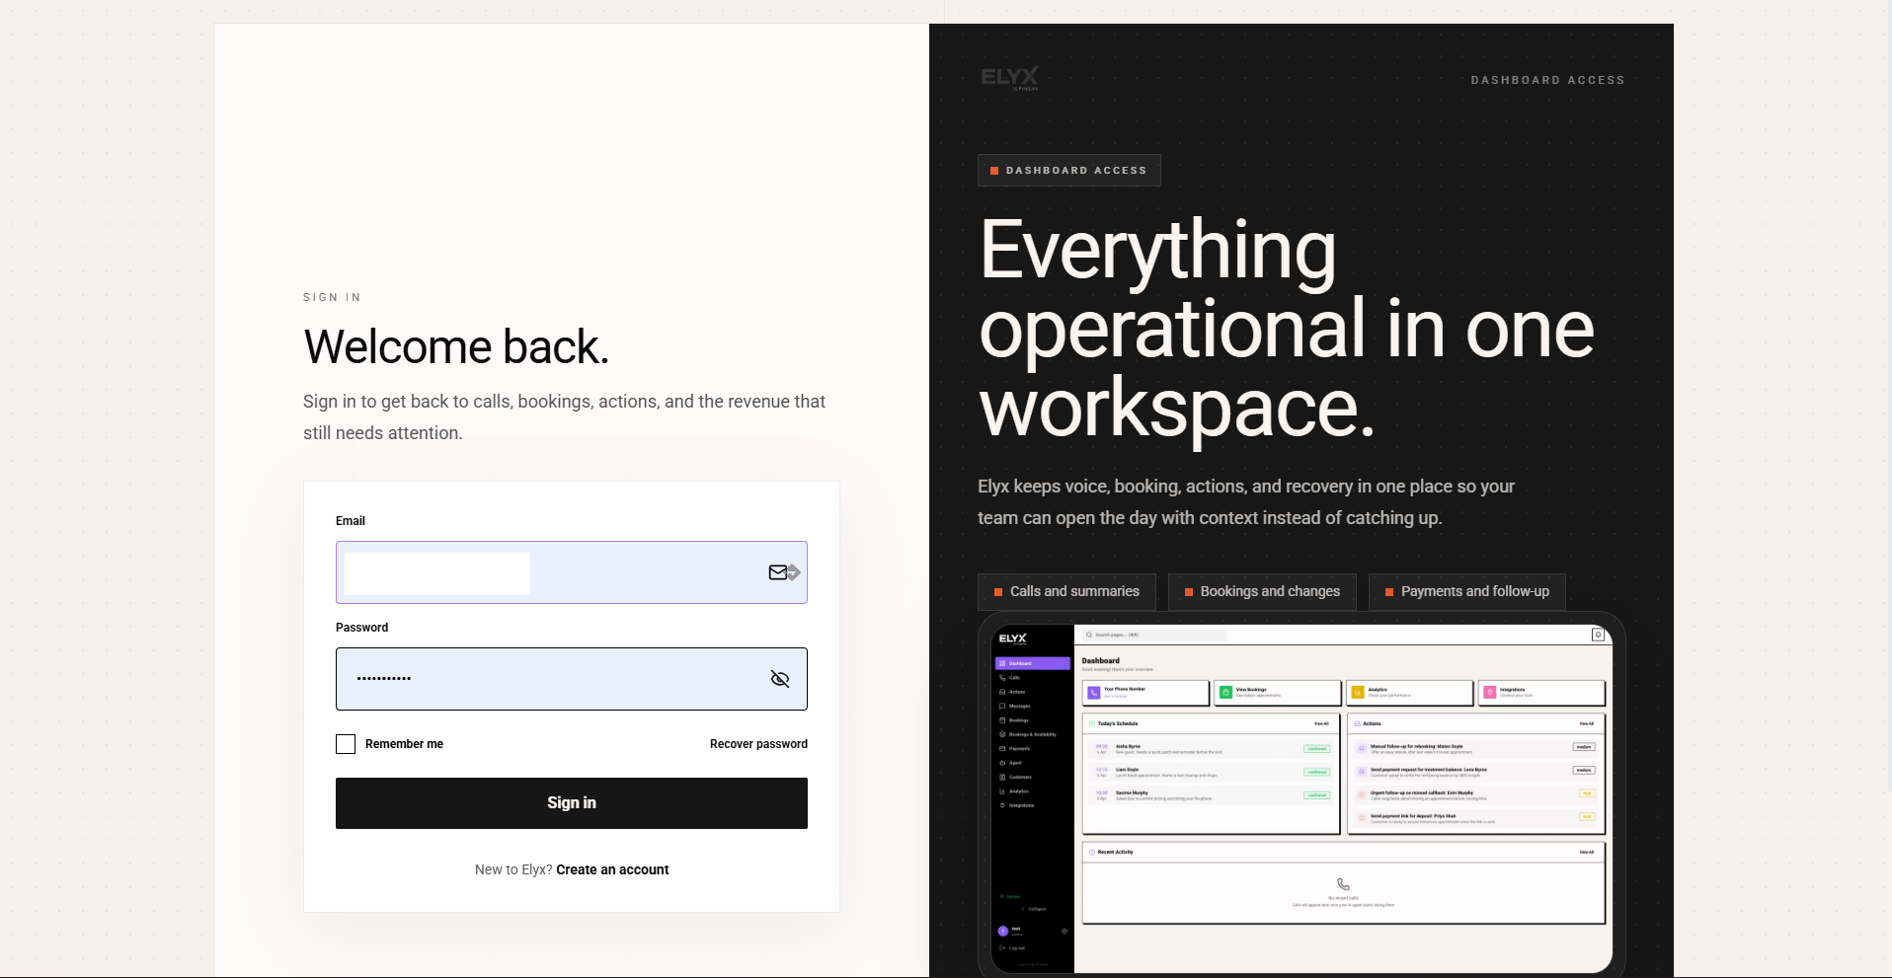The image size is (1892, 978).
Task: Click the notification bell in the dashboard preview
Action: 1598,635
